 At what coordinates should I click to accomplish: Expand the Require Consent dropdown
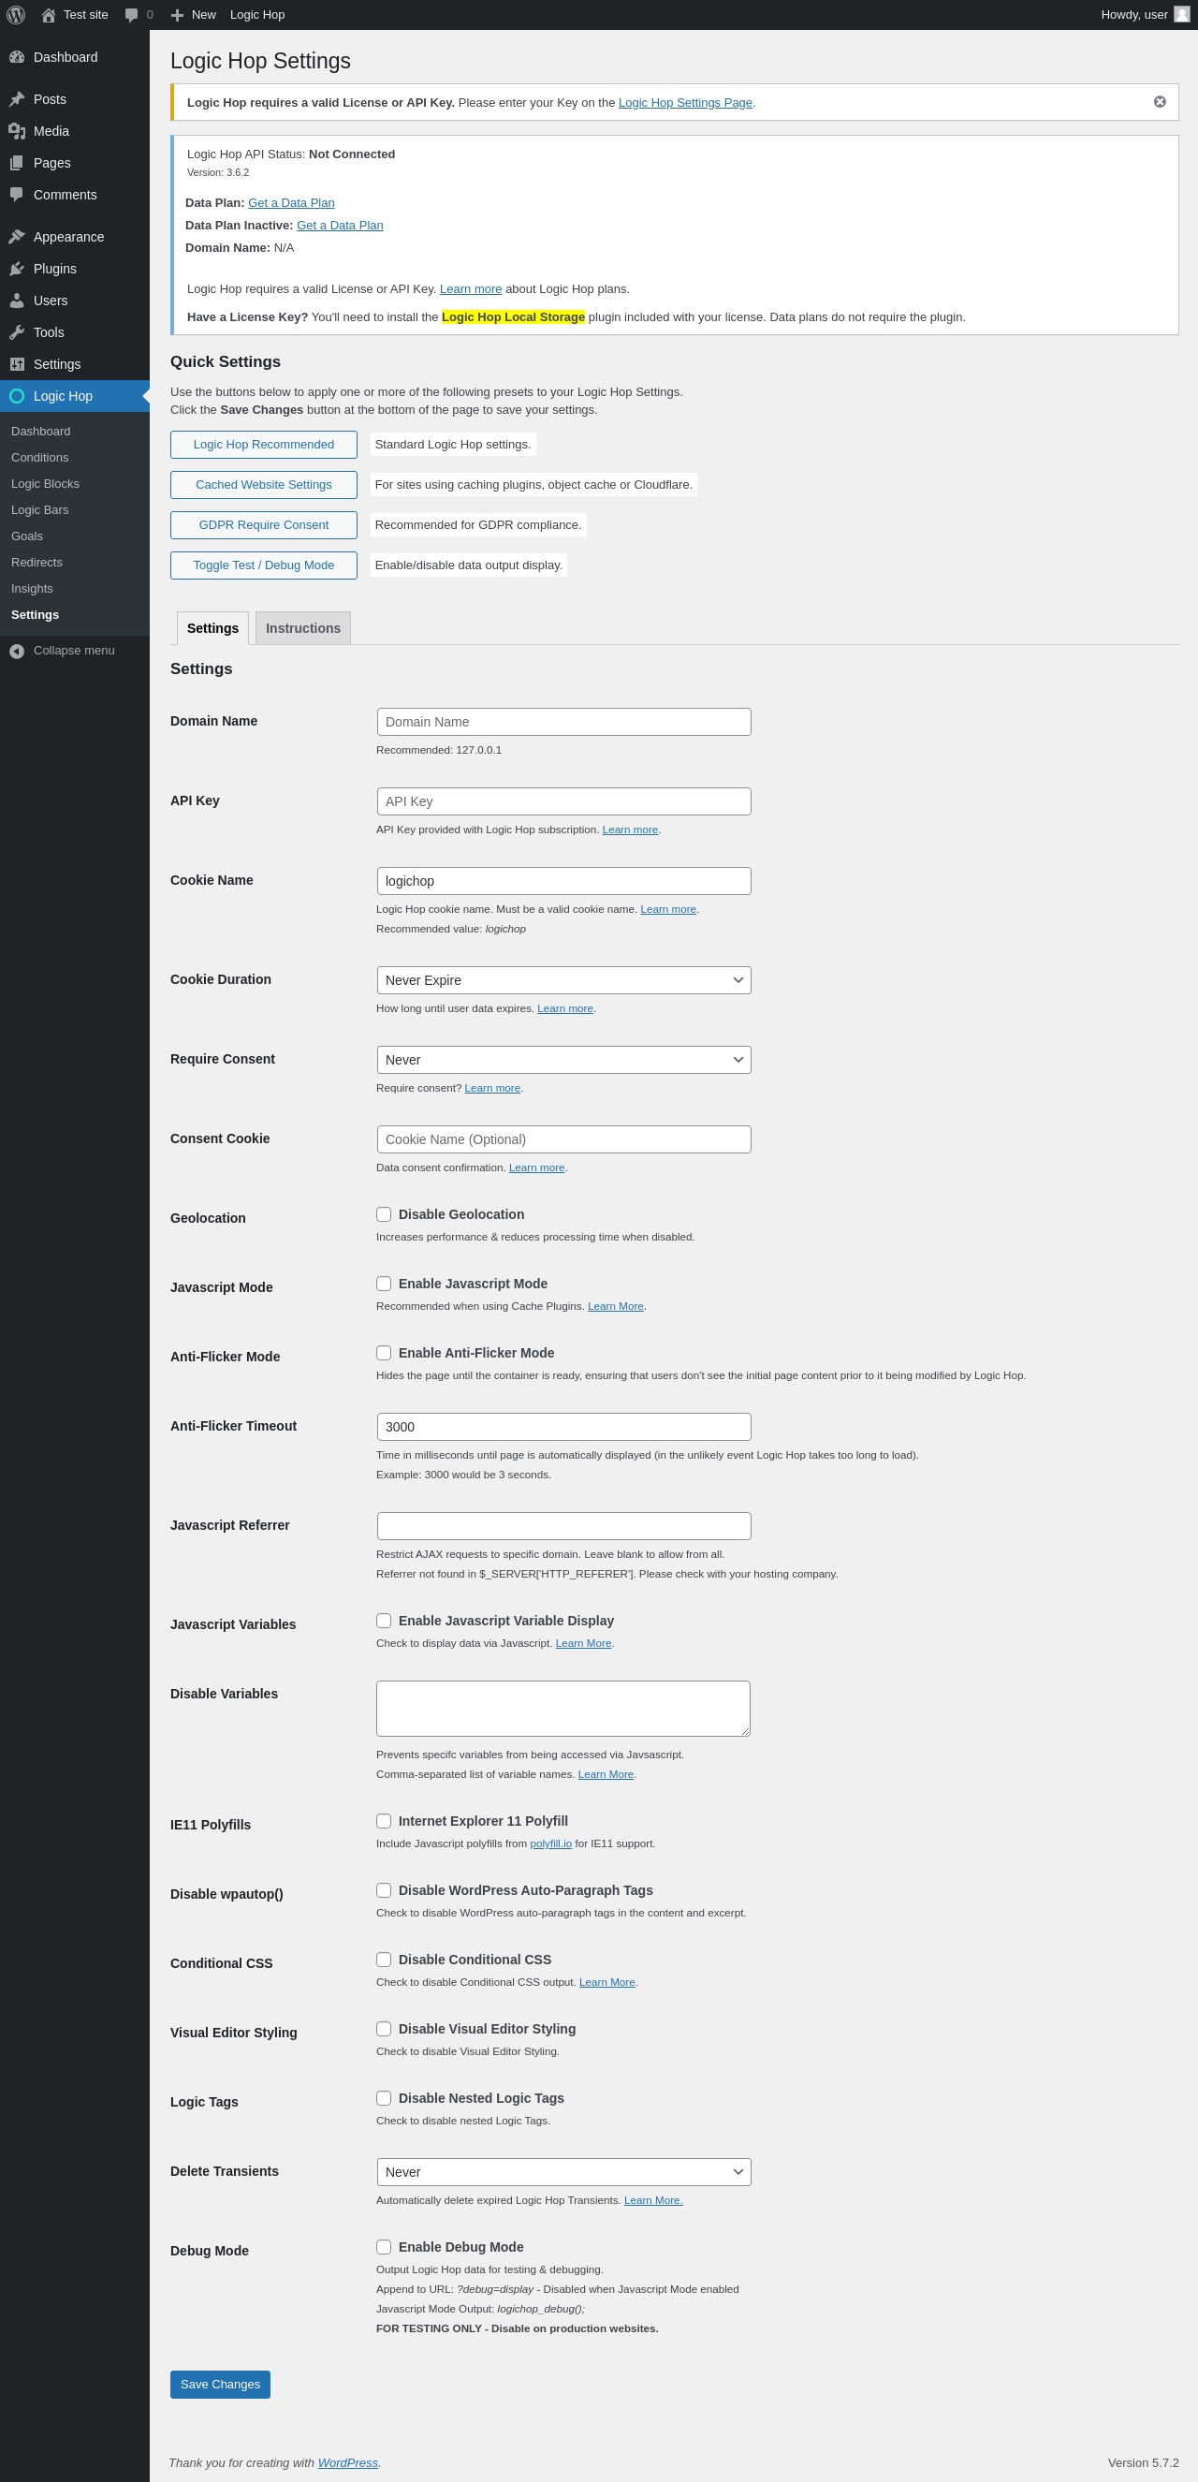point(563,1060)
